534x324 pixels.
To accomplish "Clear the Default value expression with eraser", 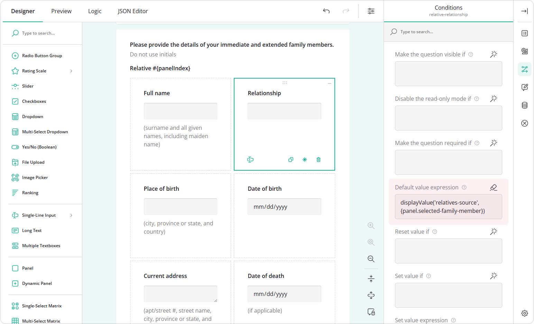I will point(494,187).
